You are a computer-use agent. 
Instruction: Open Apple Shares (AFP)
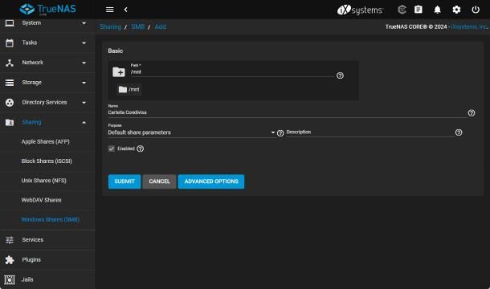pyautogui.click(x=45, y=141)
